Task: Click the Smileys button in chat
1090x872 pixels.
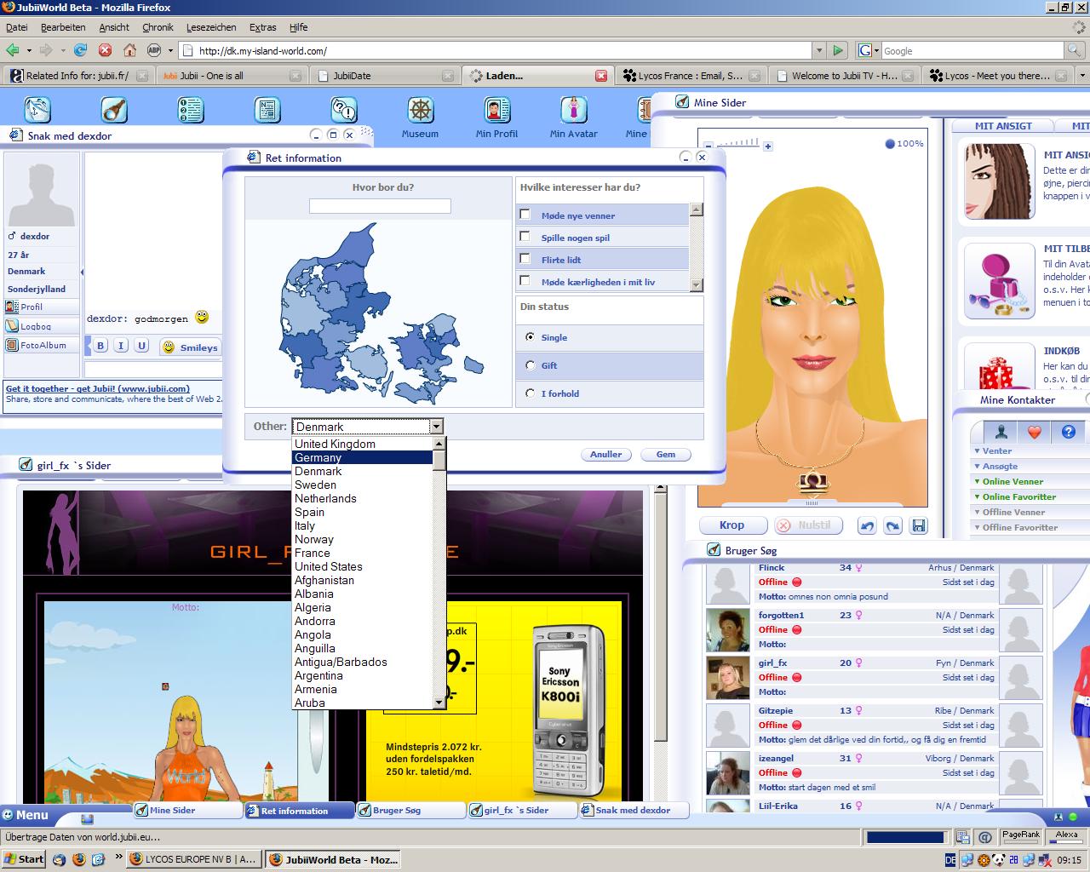Action: click(191, 347)
